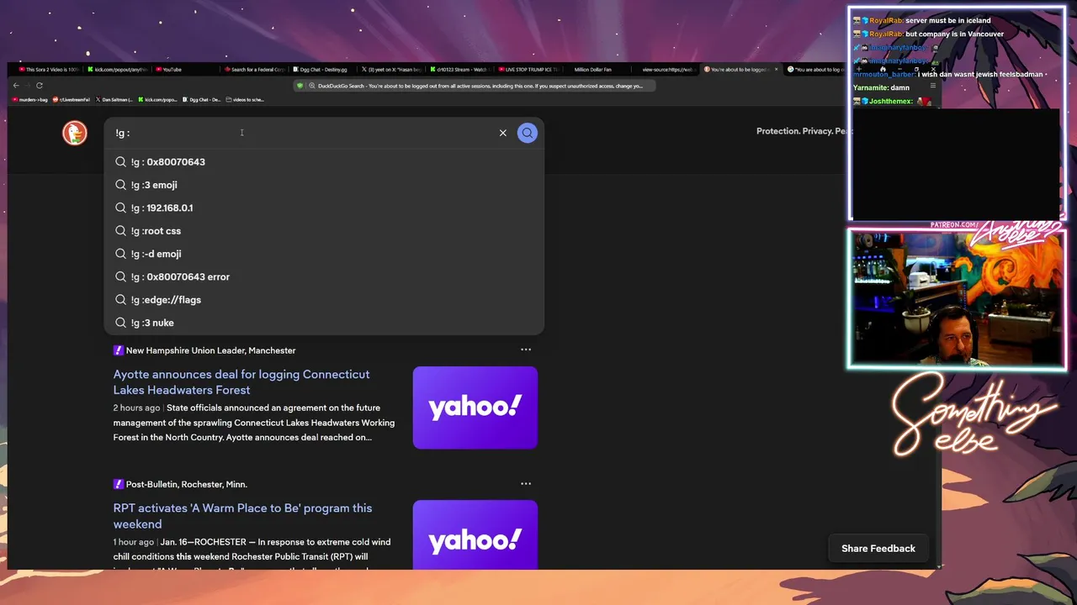
Task: Switch to 'Search for a Federal Corp' tab
Action: pos(256,70)
